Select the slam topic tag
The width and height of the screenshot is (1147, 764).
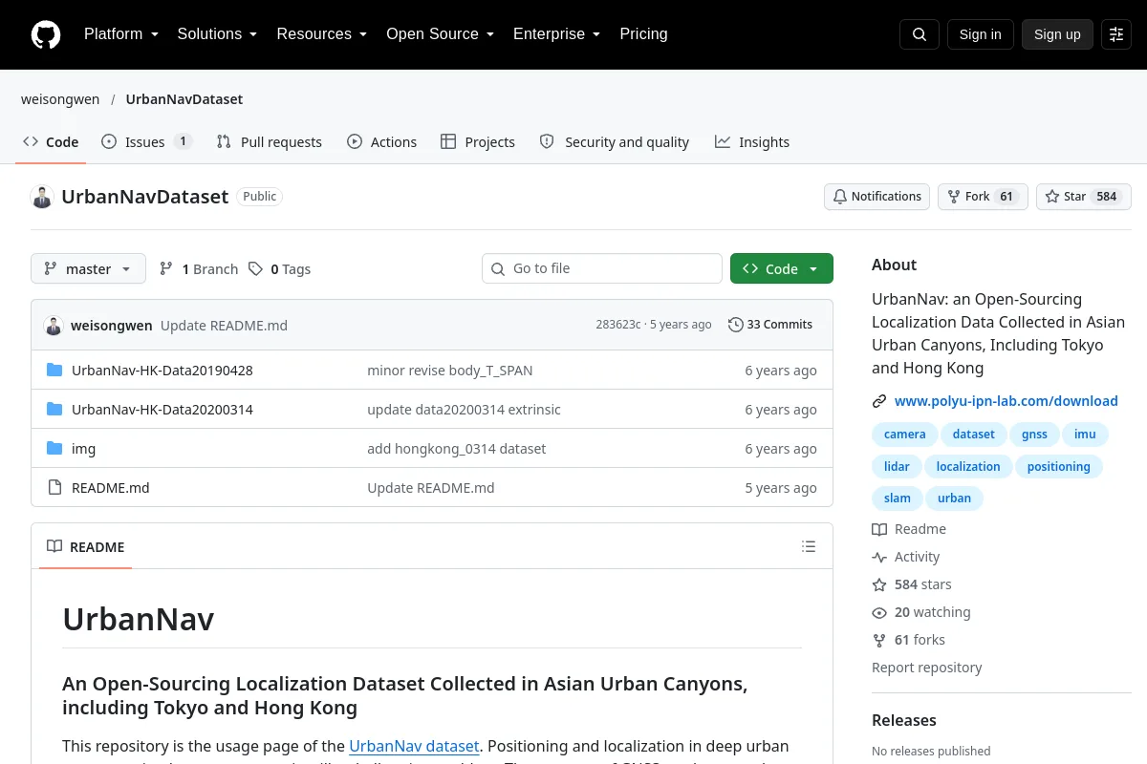898,499
